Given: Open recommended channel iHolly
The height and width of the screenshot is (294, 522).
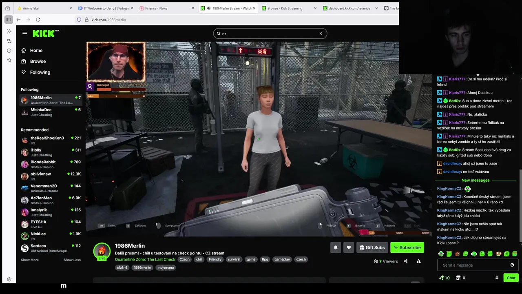Looking at the screenshot, I should click(51, 152).
